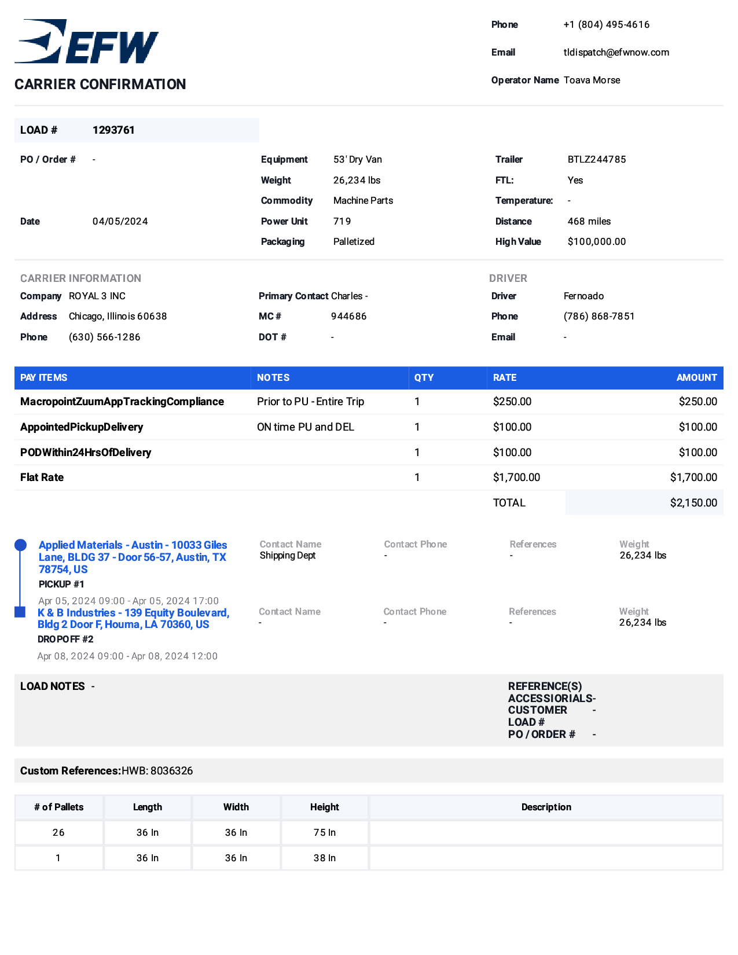This screenshot has height=955, width=738.
Task: Click the AMOUNT column header
Action: tap(697, 377)
